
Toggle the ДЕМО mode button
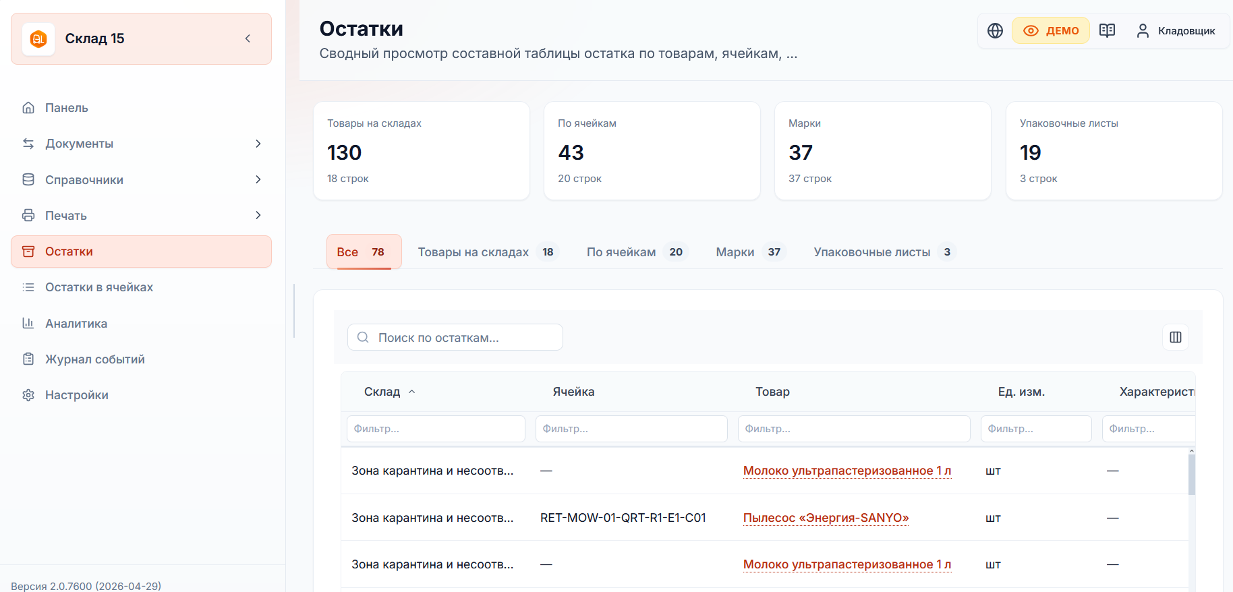tap(1051, 30)
